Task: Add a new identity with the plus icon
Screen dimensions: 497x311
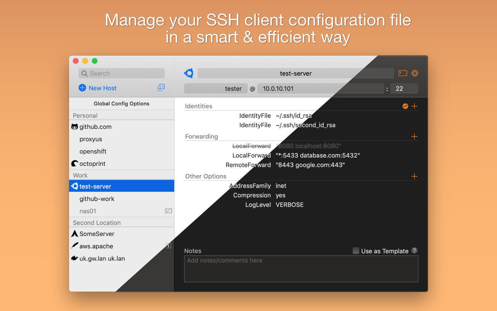Action: click(x=415, y=106)
